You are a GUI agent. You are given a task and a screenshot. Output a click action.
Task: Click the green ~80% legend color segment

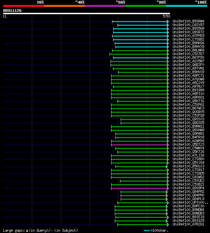pos(146,6)
